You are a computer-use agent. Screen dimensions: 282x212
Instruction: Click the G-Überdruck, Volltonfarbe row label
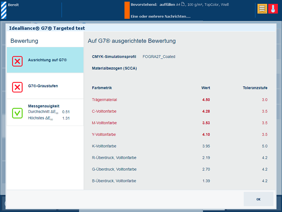click(x=114, y=169)
